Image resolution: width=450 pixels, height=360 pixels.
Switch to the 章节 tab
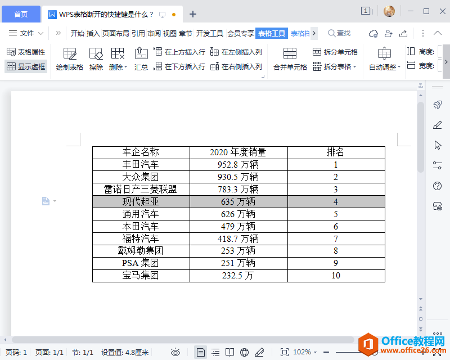186,34
